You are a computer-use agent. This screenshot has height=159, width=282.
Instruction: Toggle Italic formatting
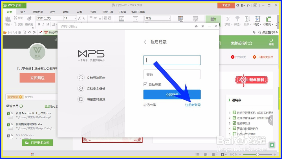43,24
